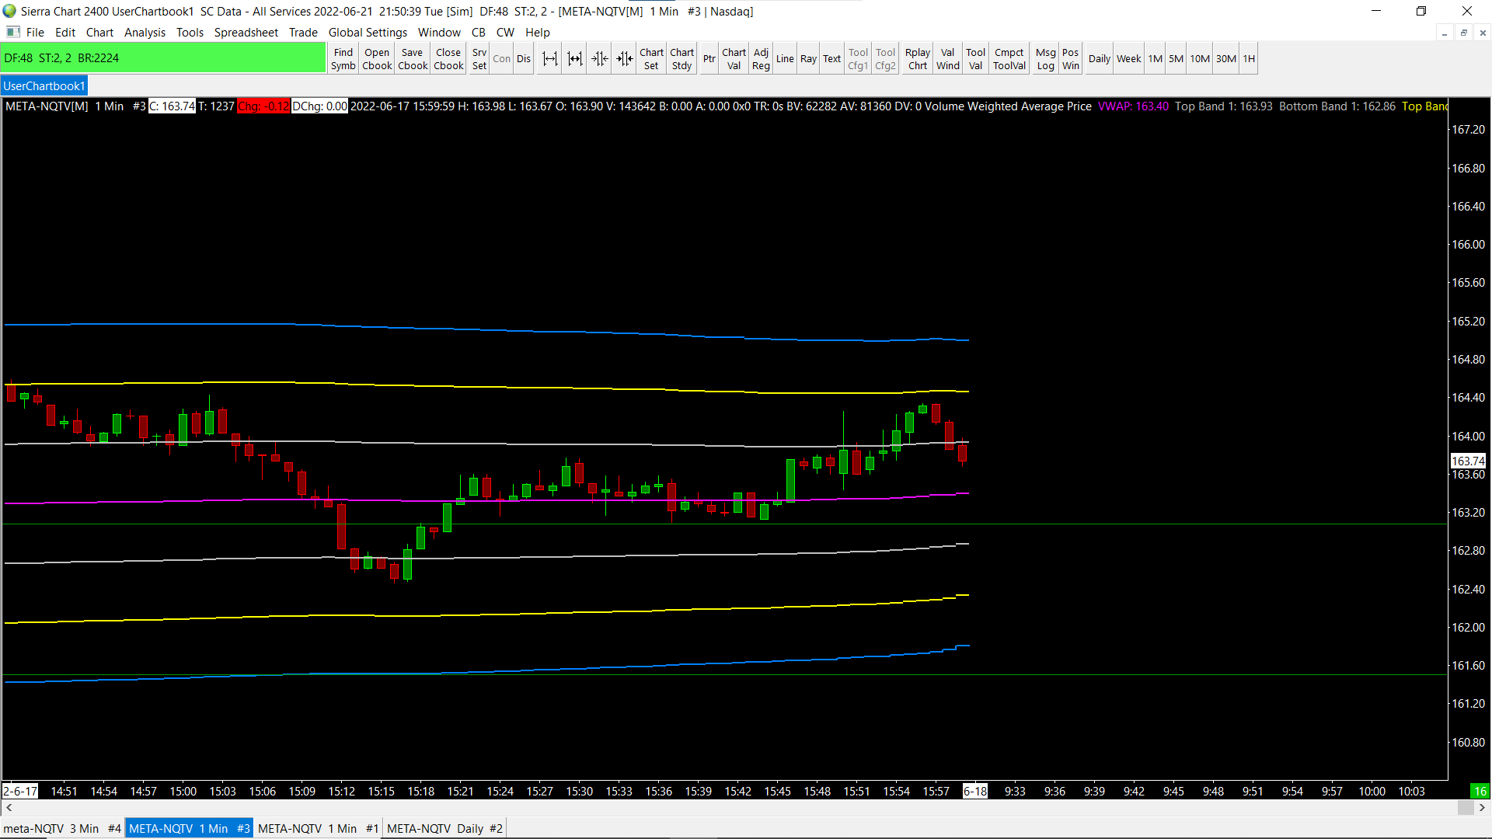Click the Save Cbook button
The height and width of the screenshot is (839, 1492).
(413, 58)
